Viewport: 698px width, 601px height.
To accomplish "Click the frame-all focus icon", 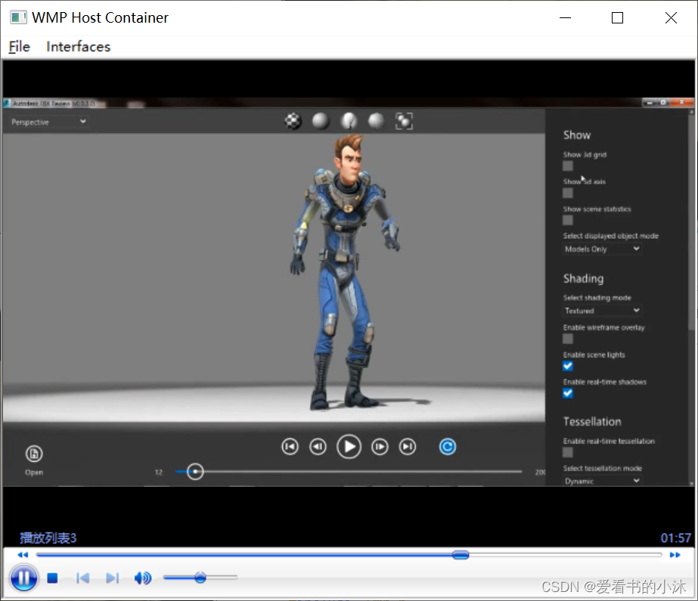I will 404,121.
